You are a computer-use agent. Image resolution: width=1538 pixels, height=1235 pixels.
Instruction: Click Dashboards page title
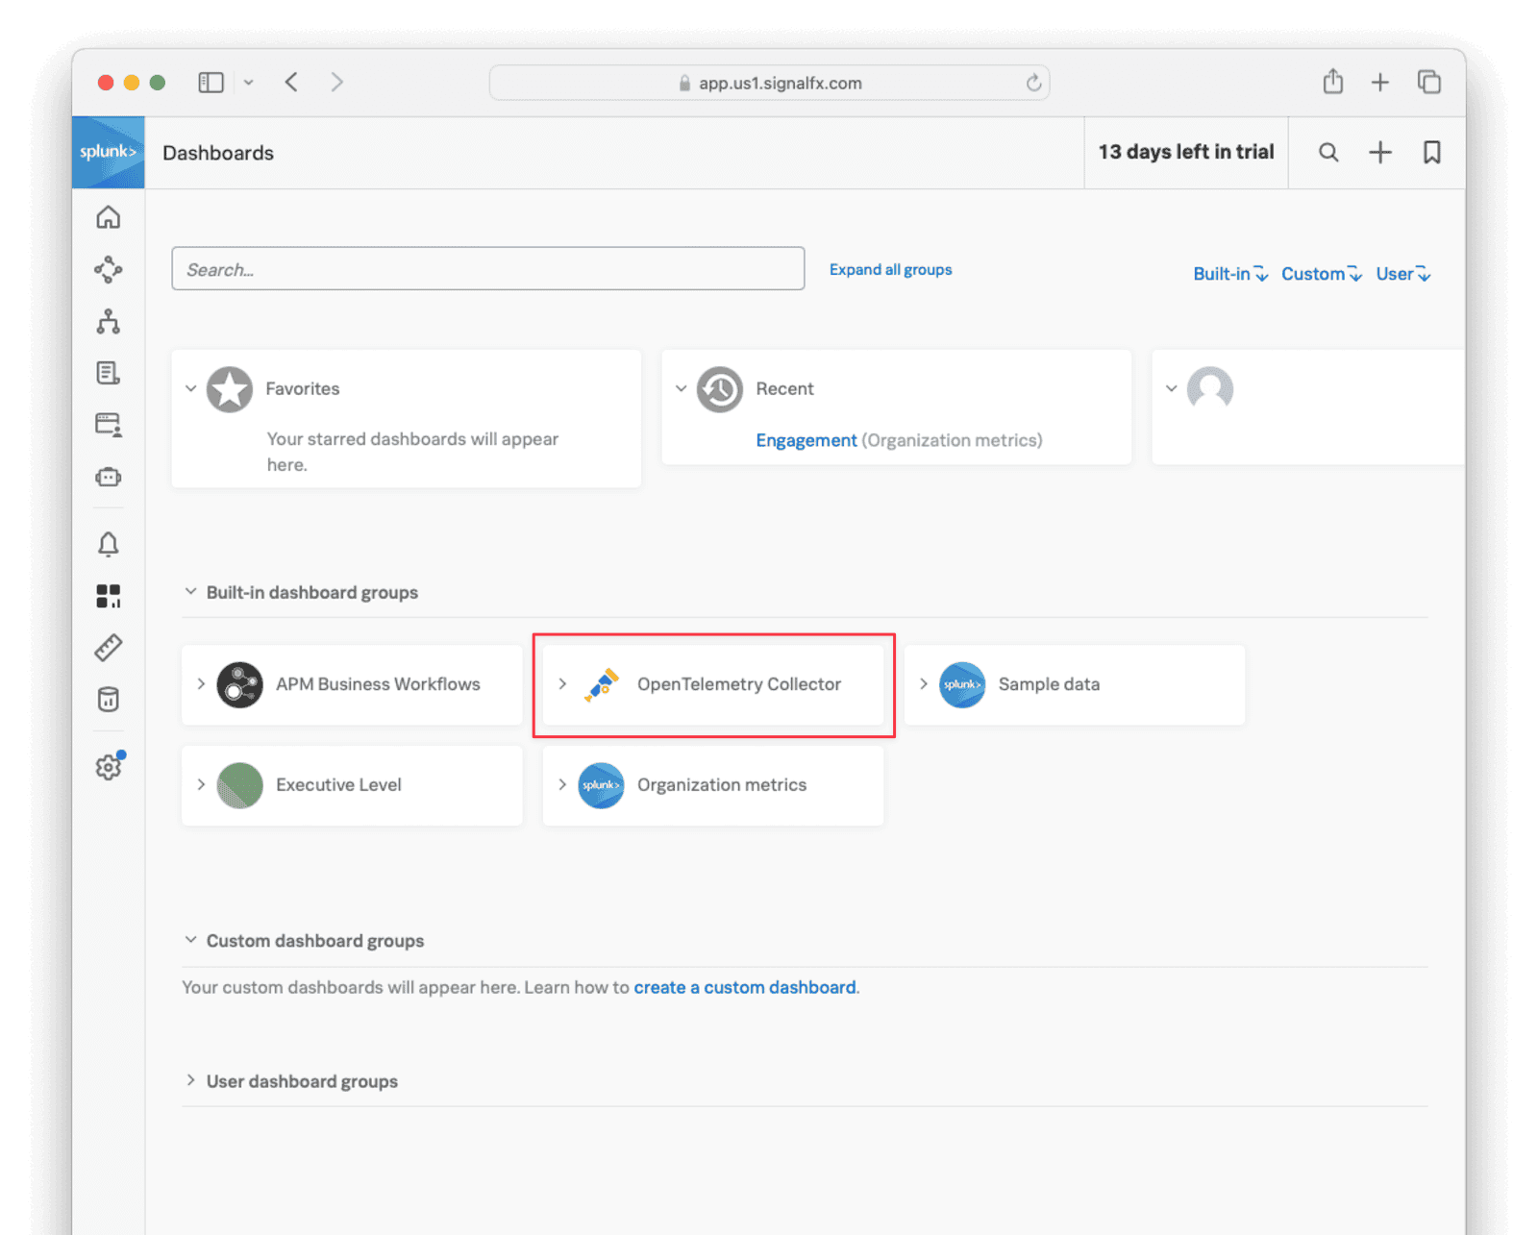pos(218,153)
